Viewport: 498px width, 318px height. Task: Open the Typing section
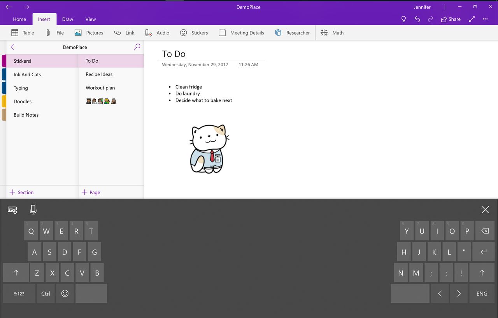[42, 88]
